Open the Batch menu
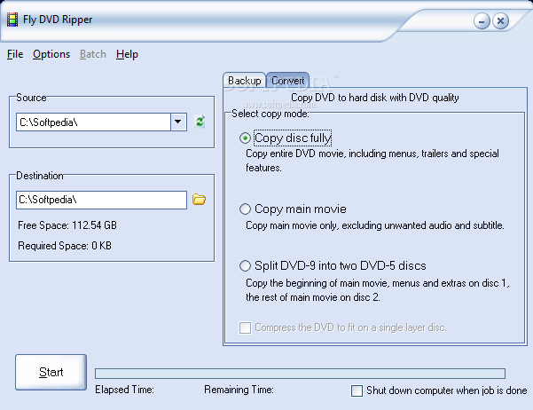 pos(93,54)
